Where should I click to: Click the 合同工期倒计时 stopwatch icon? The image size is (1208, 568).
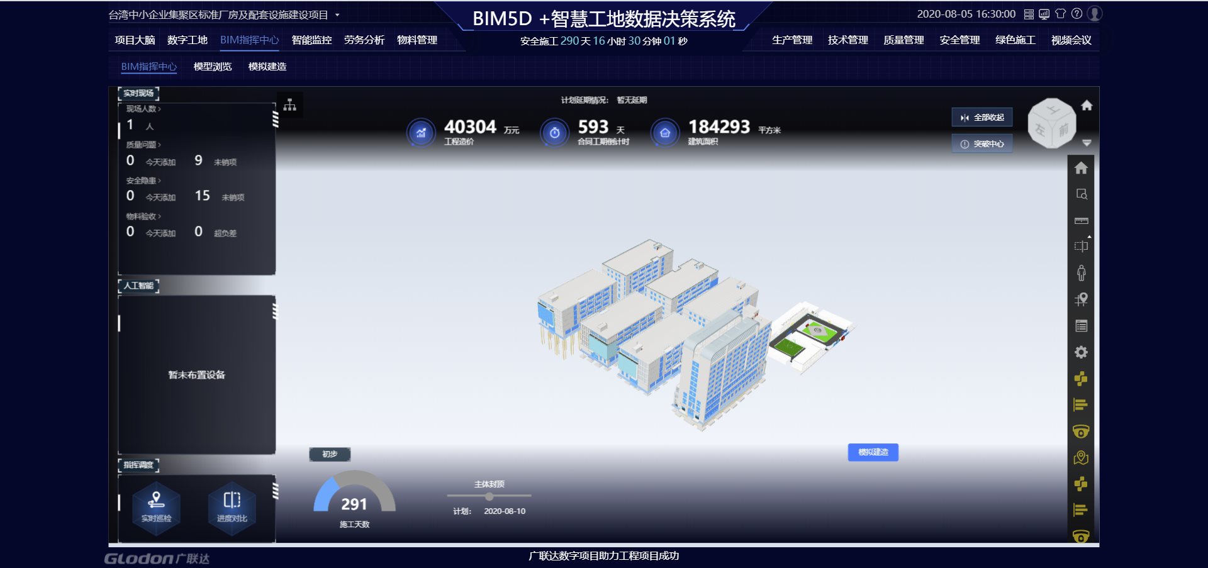[554, 133]
